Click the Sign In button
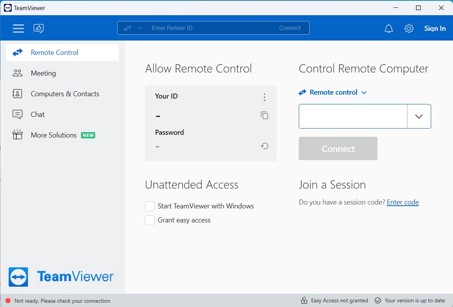 (435, 28)
